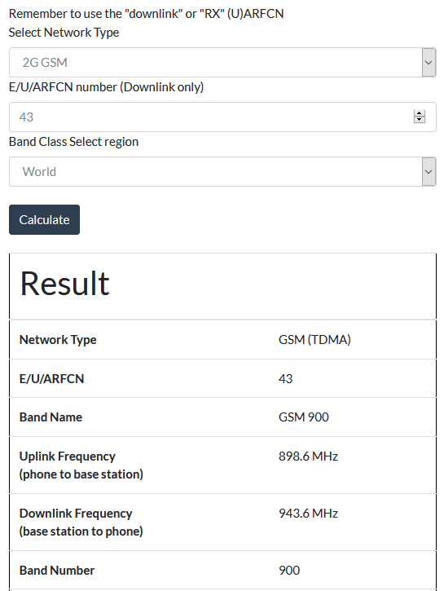Open the Select Network Type dropdown

pyautogui.click(x=222, y=63)
